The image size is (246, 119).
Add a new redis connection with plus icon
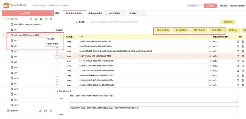point(51,13)
